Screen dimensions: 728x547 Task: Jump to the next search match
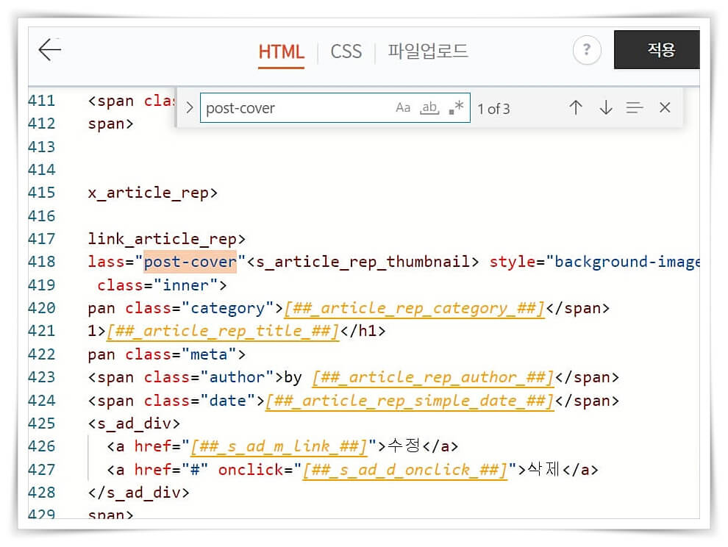(x=605, y=107)
